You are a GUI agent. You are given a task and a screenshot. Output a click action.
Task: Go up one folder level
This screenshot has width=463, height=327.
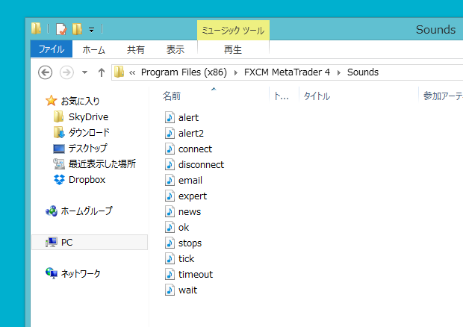[102, 72]
